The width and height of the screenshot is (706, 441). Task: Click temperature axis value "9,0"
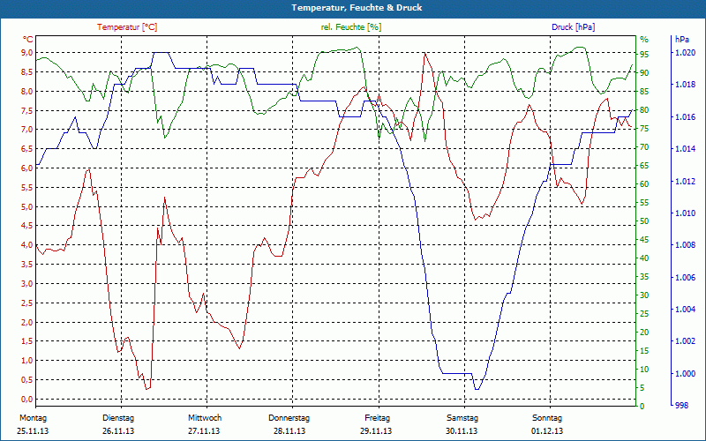[x=27, y=53]
